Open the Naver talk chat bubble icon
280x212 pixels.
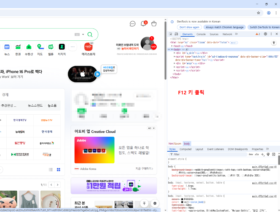pos(133,24)
